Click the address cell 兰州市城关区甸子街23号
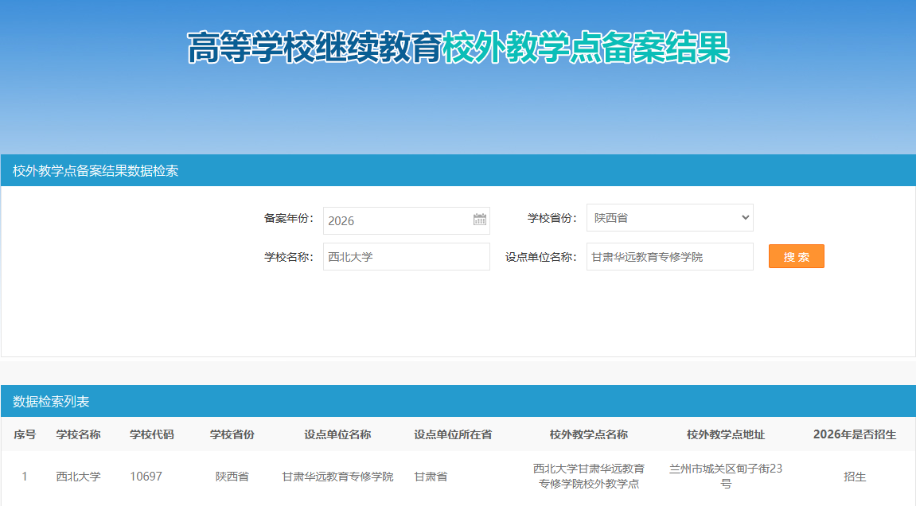 coord(726,477)
